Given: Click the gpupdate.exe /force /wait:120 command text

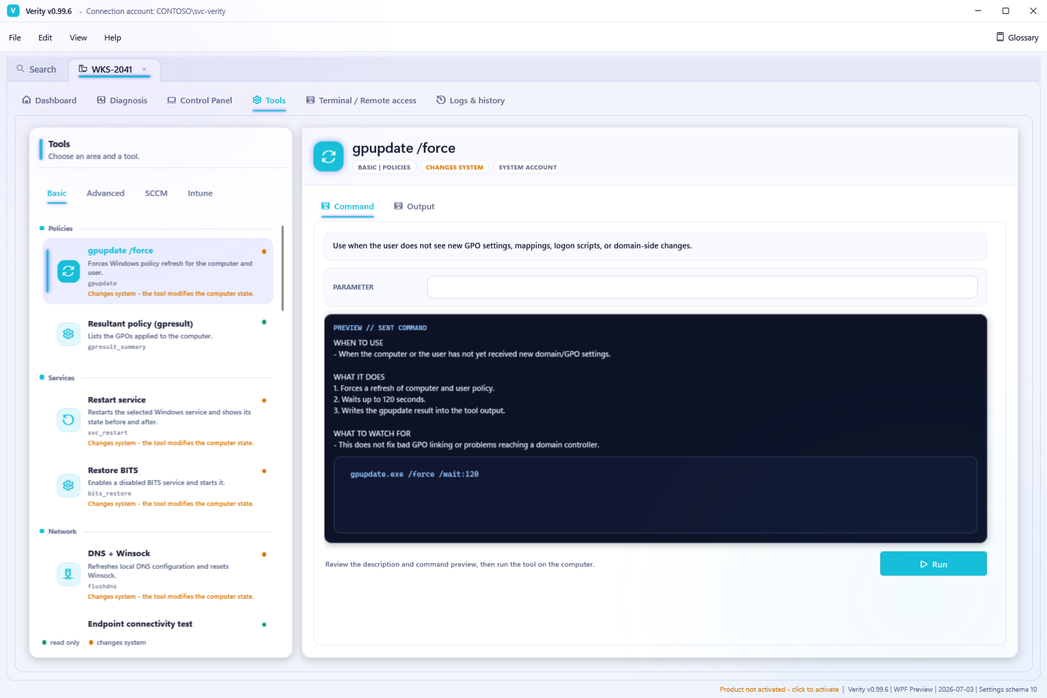Looking at the screenshot, I should pos(415,475).
